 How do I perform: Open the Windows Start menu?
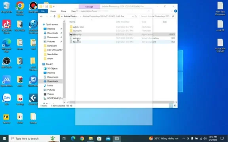click(4, 138)
